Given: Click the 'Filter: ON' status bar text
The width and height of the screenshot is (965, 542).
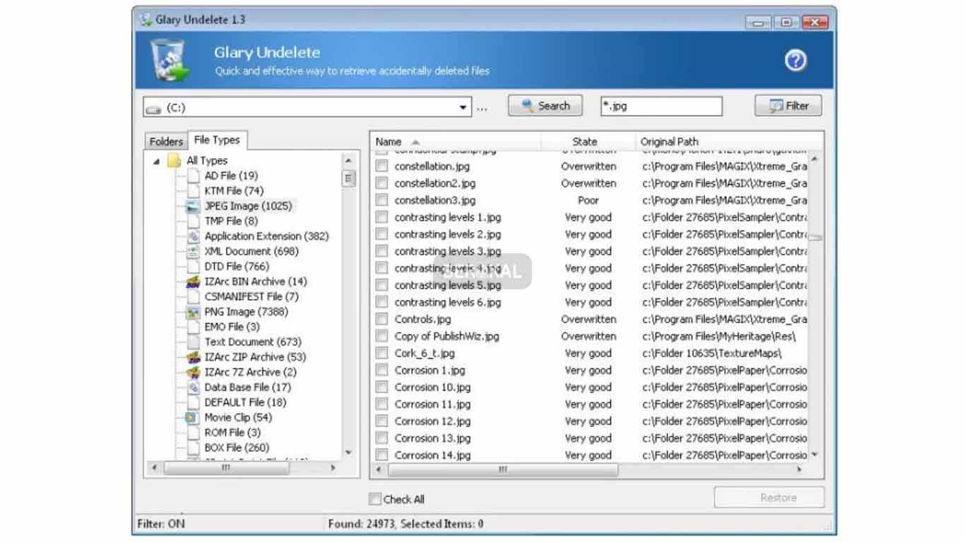Looking at the screenshot, I should (161, 524).
